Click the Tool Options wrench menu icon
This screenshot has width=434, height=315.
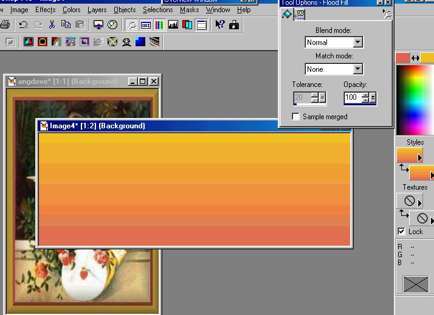pyautogui.click(x=387, y=13)
